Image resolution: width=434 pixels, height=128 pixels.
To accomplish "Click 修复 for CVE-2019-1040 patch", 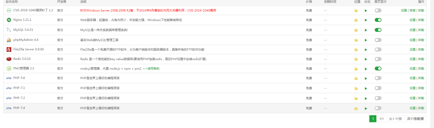I will (x=412, y=11).
